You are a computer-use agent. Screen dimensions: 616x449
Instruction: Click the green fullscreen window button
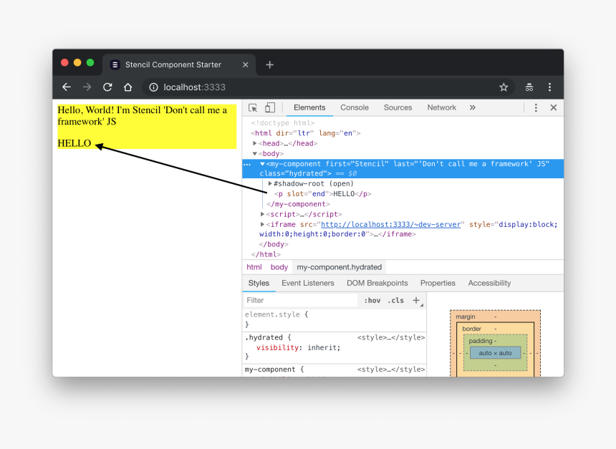coord(90,63)
